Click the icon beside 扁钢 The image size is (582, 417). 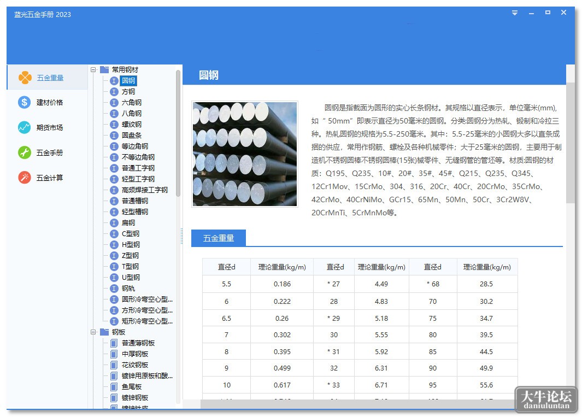pyautogui.click(x=114, y=223)
